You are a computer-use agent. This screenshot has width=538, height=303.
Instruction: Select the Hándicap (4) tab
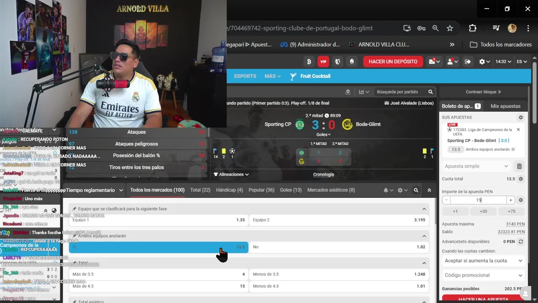[x=229, y=190]
